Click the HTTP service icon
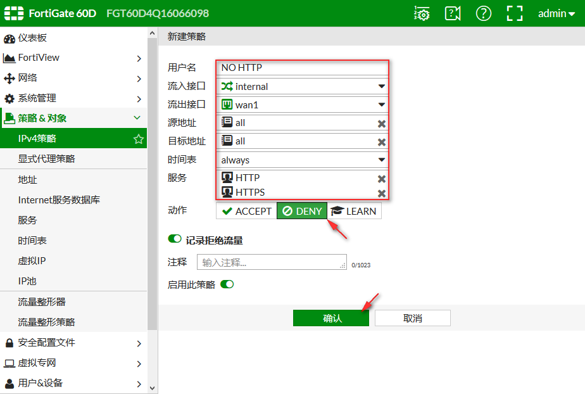Image resolution: width=585 pixels, height=394 pixels. pos(227,177)
